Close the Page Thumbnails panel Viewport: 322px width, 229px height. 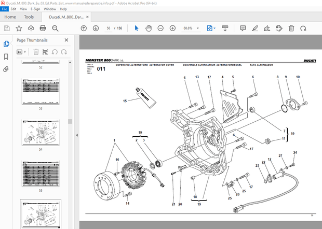click(x=66, y=40)
